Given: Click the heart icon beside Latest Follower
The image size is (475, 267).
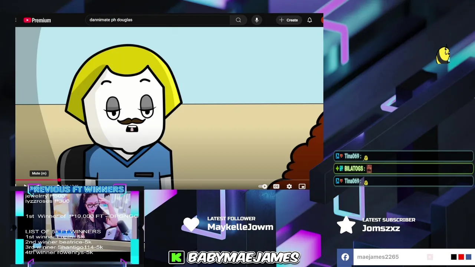Looking at the screenshot, I should (191, 224).
